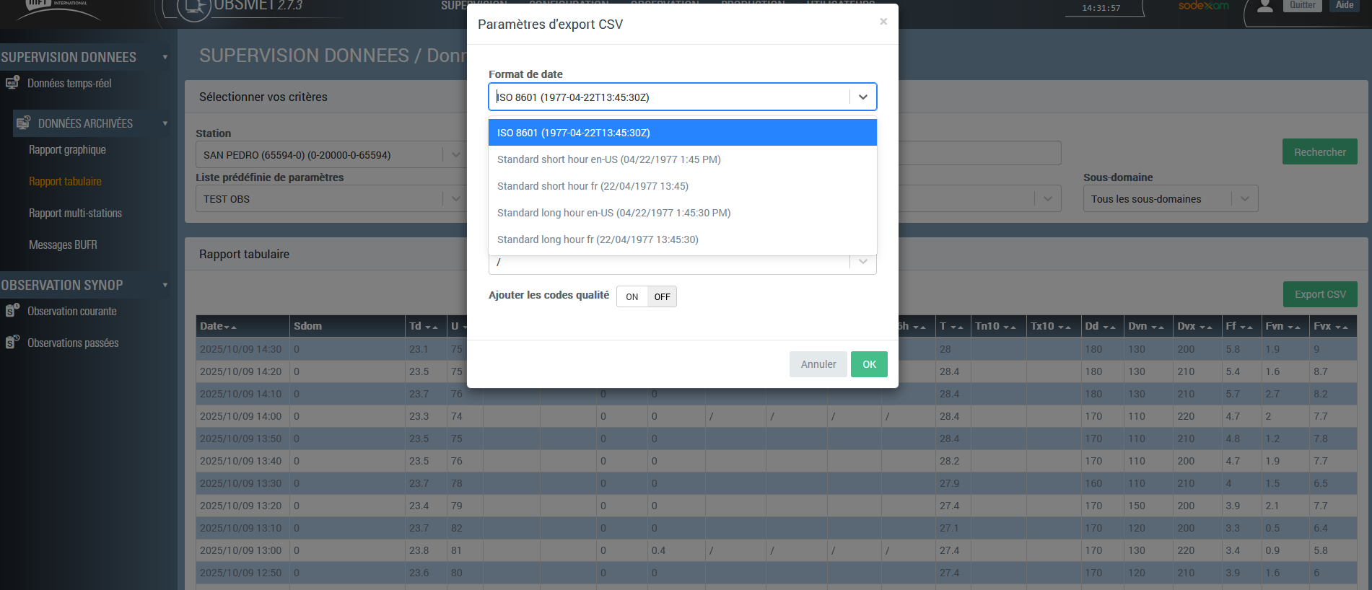Click the Format de date input field
The image size is (1372, 590).
(x=668, y=97)
